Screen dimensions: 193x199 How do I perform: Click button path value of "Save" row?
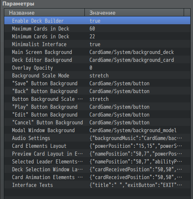click(119, 83)
